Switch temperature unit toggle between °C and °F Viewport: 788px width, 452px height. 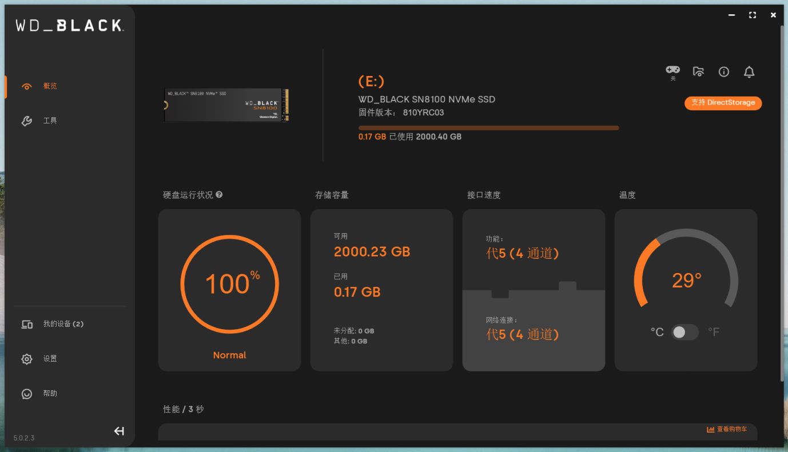pos(684,332)
